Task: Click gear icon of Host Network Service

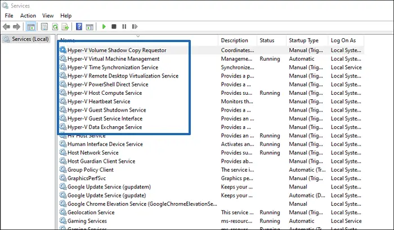Action: 63,153
